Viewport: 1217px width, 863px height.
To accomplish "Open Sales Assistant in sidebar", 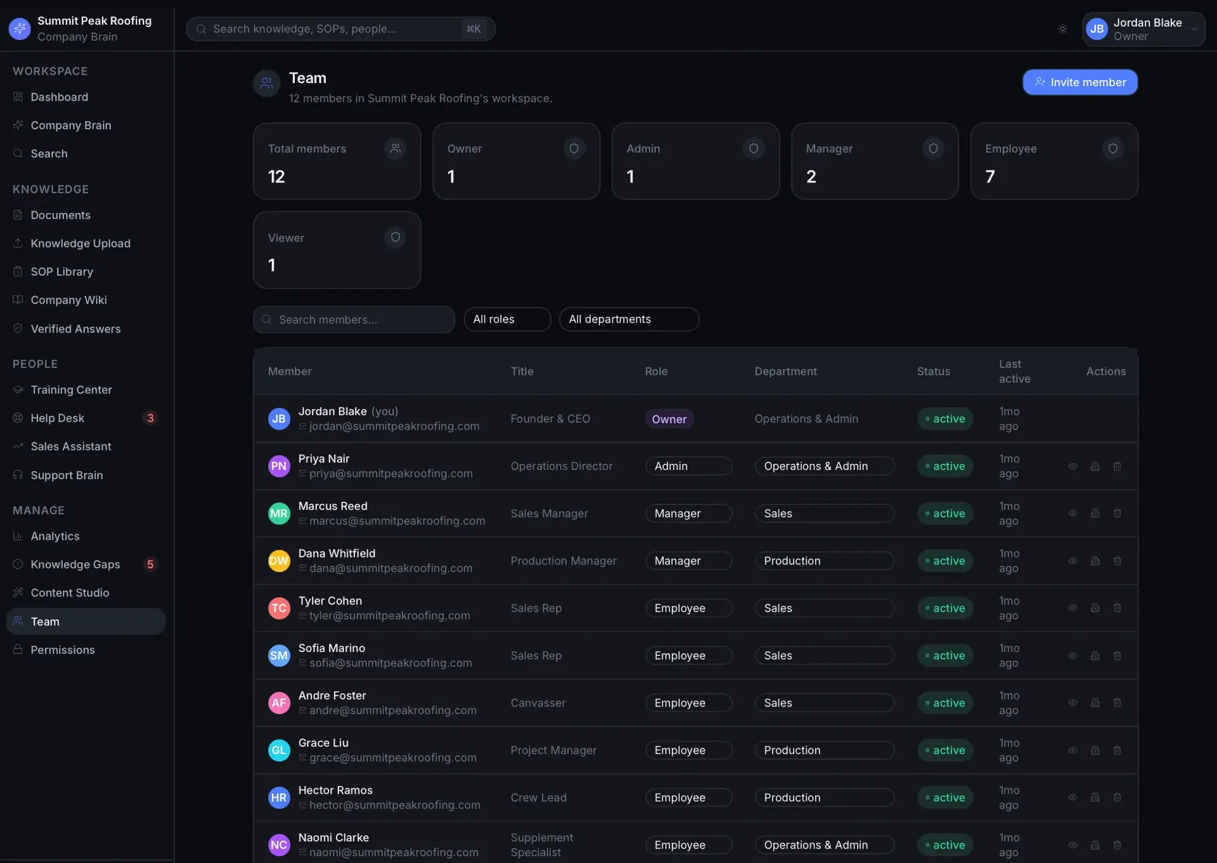I will [x=86, y=447].
